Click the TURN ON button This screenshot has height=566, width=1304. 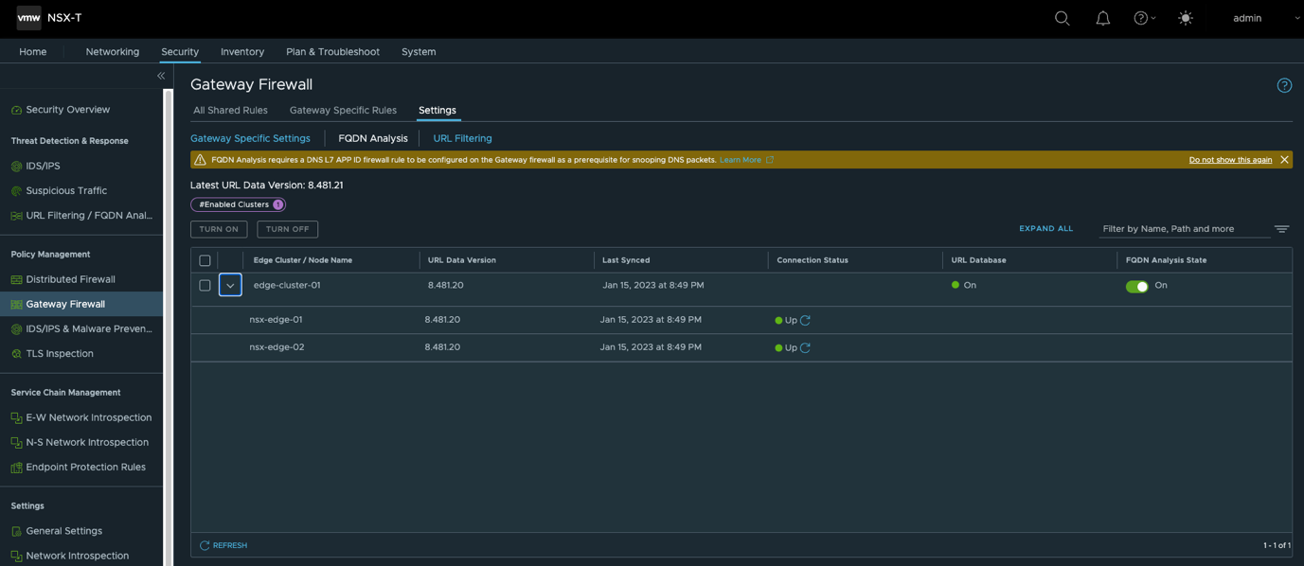coord(219,229)
